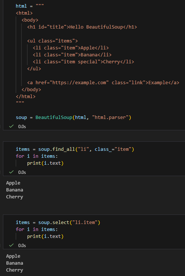Screen dimensions: 185x276
Task: Click the li line containing Apple
Action: tap(71, 48)
